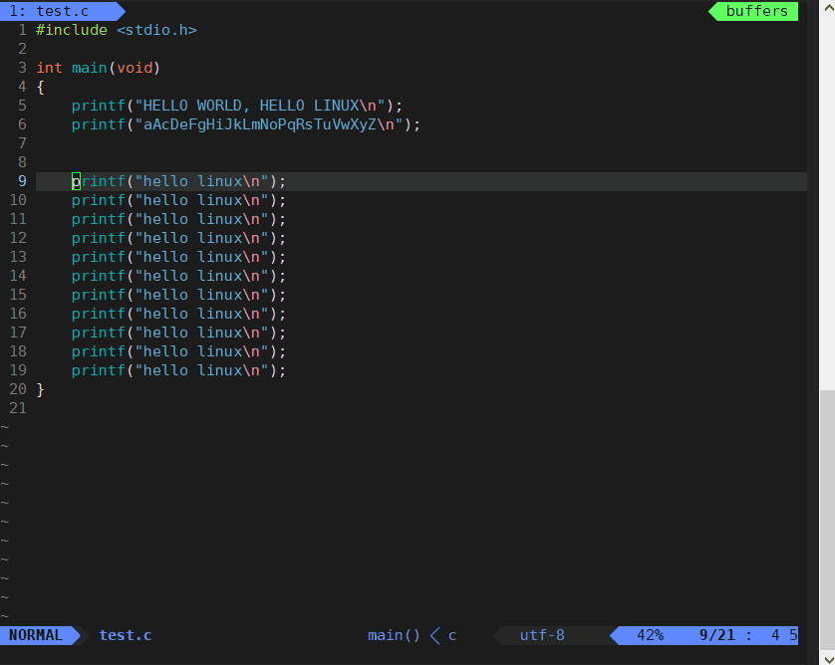Screen dimensions: 835x665
Task: Click the 'c' filetype in status line
Action: pyautogui.click(x=452, y=636)
